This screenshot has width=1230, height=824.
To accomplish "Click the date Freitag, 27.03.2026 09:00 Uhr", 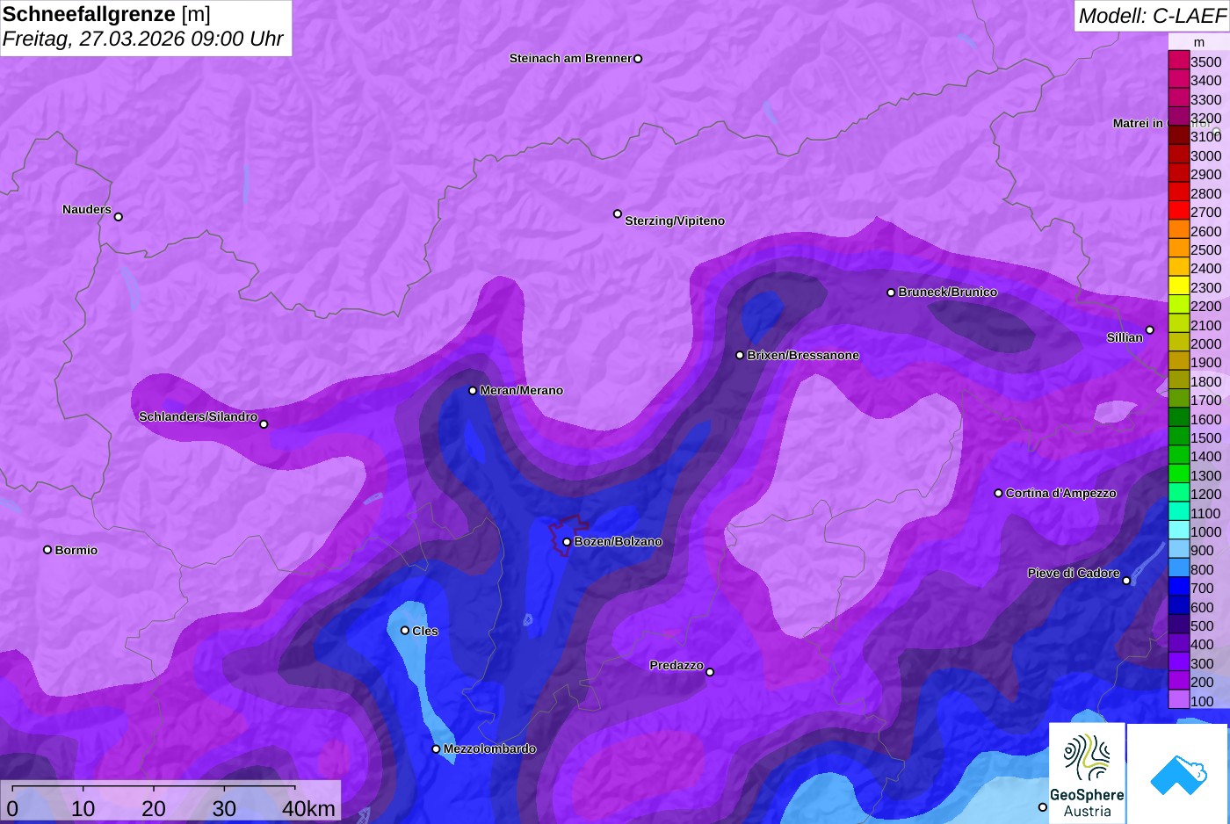I will [142, 39].
